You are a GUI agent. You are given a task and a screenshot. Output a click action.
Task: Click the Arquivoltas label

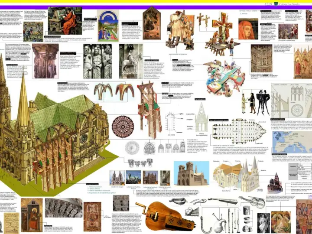(190, 114)
